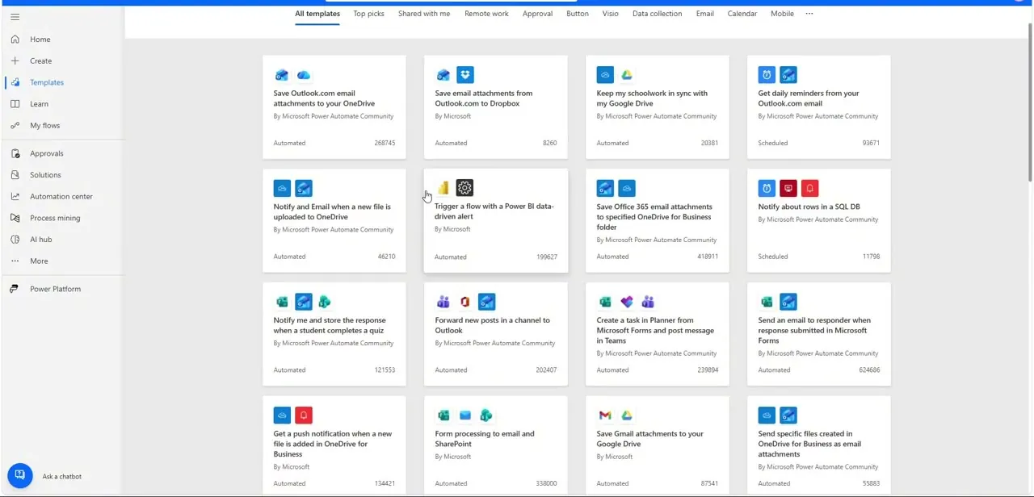This screenshot has width=1034, height=497.
Task: Click Google Drive icon on Keep my schoolwork card
Action: point(627,75)
